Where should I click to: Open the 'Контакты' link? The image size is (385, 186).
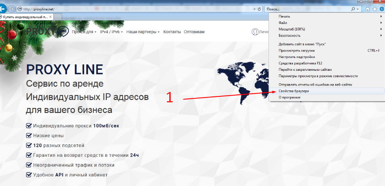click(172, 32)
